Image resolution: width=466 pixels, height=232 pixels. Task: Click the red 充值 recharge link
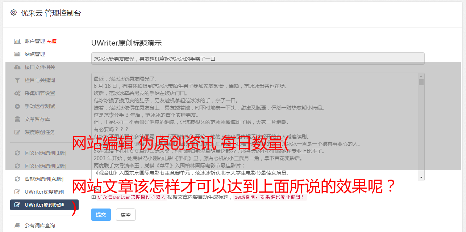click(51, 41)
